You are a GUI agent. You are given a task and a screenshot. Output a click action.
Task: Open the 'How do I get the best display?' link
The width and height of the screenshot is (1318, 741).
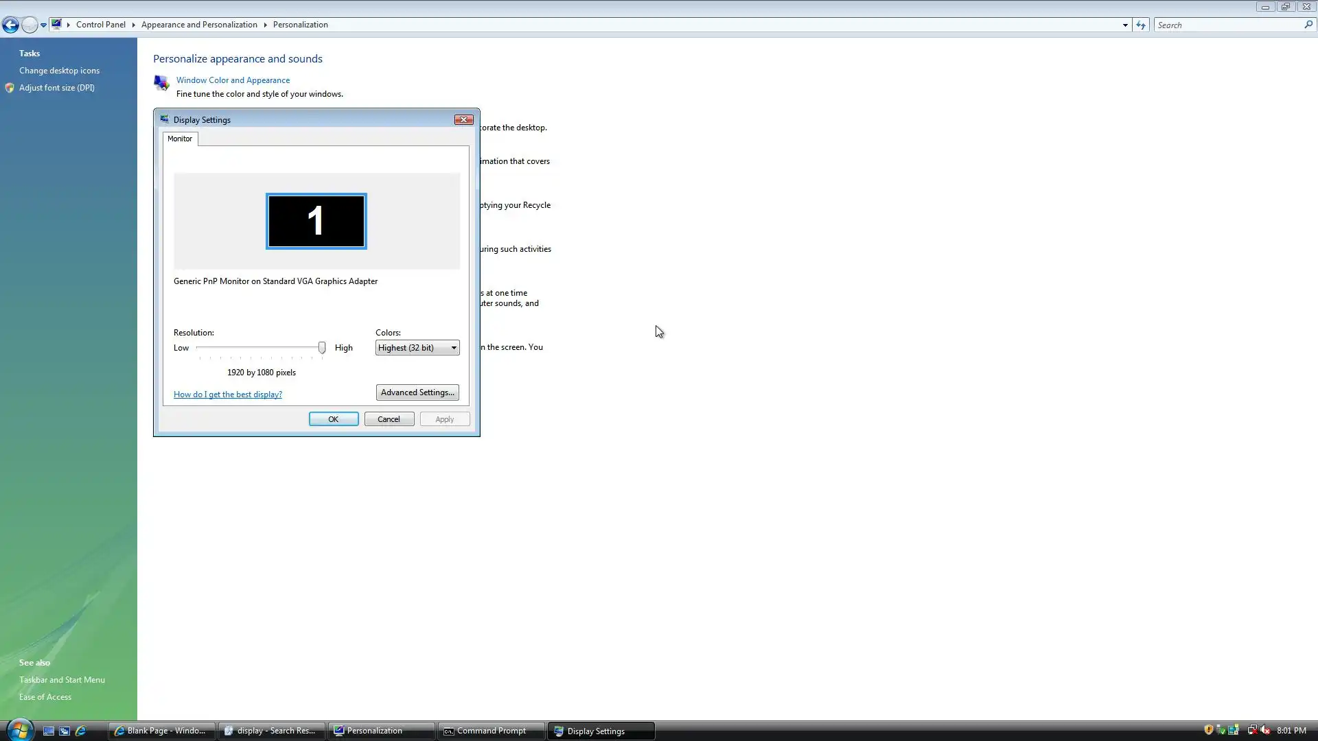coord(227,395)
